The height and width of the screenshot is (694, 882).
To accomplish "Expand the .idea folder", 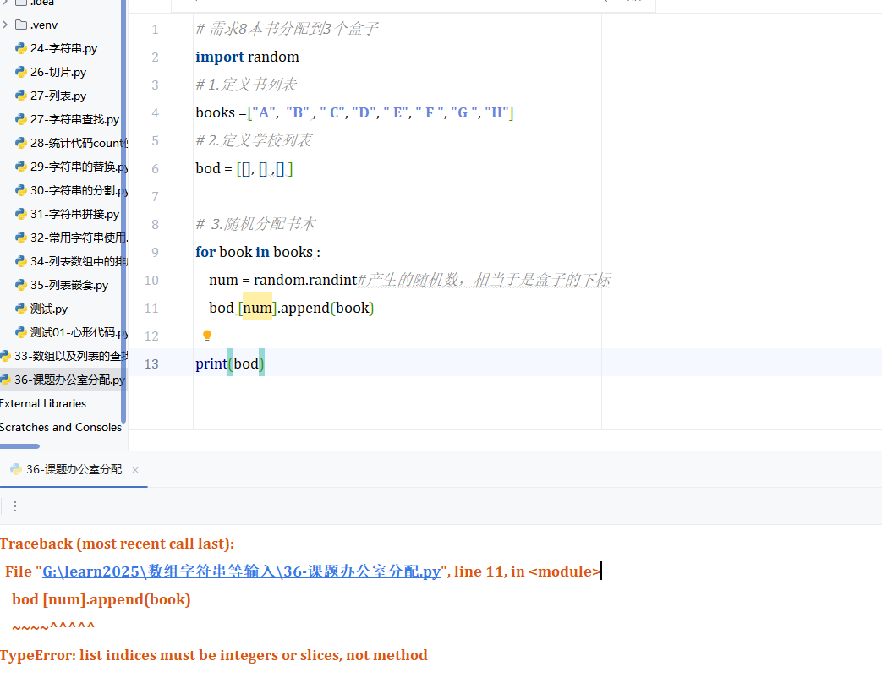I will (6, 3).
